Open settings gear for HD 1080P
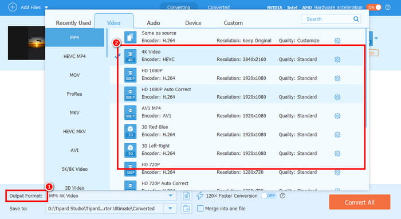The height and width of the screenshot is (219, 401). (337, 79)
